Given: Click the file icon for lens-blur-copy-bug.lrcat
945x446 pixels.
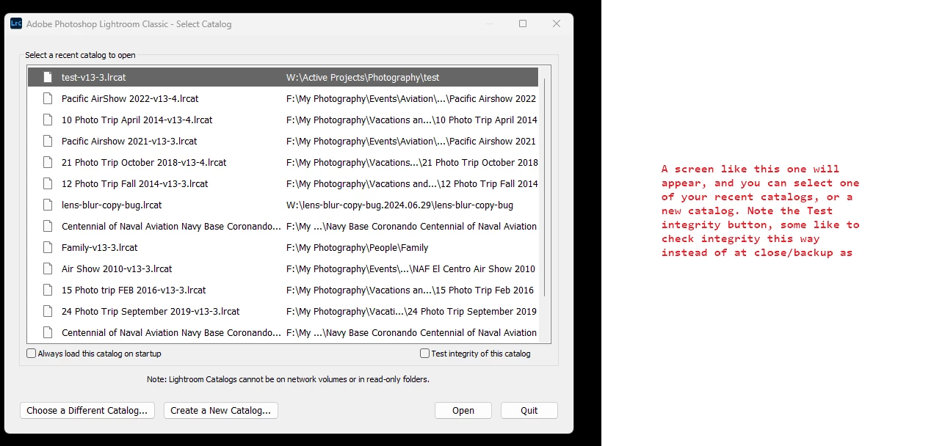Looking at the screenshot, I should [x=48, y=205].
